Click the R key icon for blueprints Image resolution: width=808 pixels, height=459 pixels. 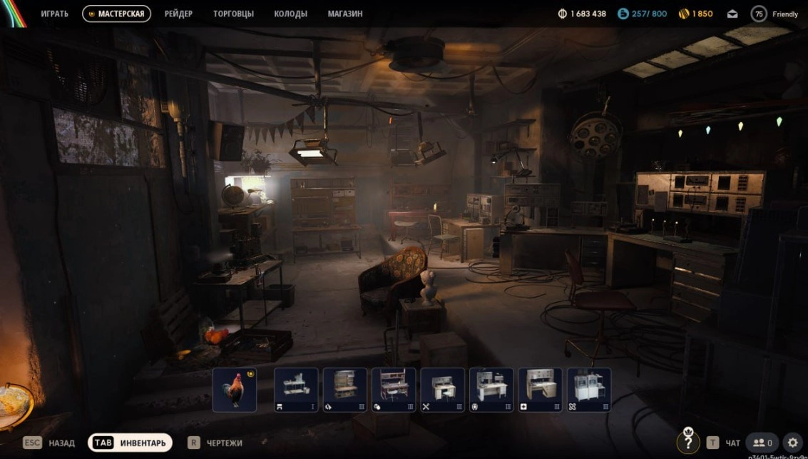[194, 443]
